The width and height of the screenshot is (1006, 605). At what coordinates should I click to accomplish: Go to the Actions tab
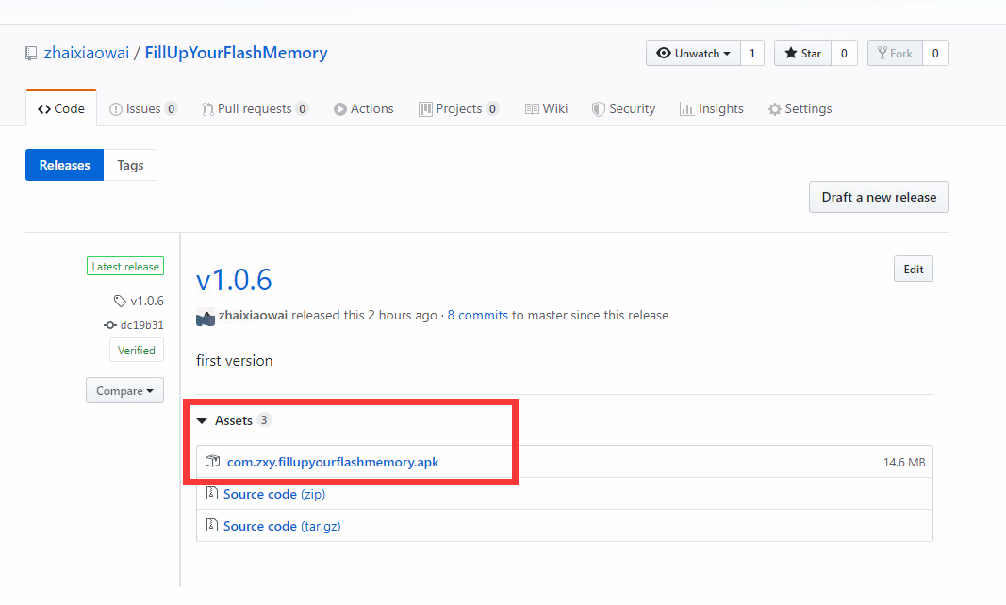pyautogui.click(x=364, y=109)
